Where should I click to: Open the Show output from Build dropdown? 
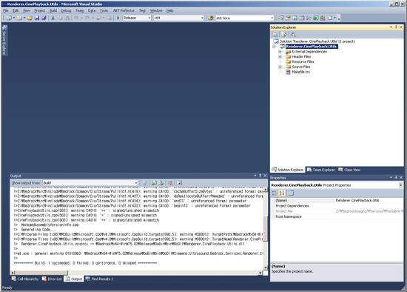coord(135,183)
